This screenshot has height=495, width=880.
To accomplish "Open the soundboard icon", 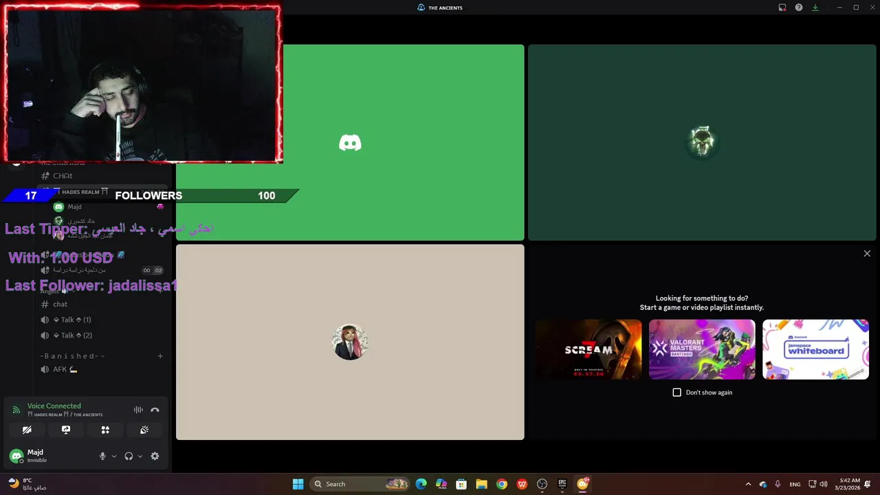I will [x=144, y=430].
